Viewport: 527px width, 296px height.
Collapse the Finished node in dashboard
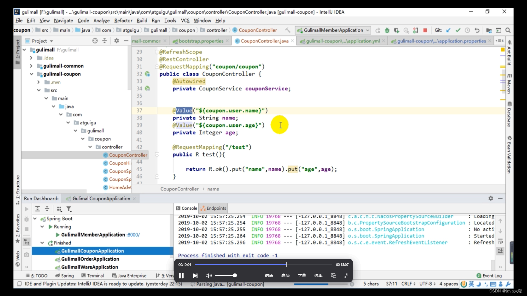pyautogui.click(x=42, y=243)
